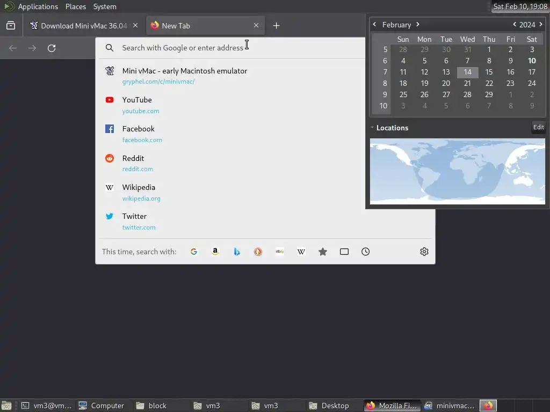Go to previous month in calendar
The image size is (550, 412).
click(374, 24)
